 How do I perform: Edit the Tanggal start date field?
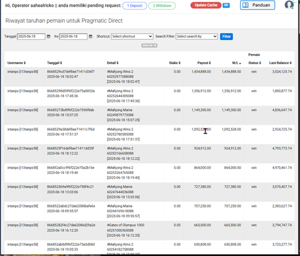31,37
